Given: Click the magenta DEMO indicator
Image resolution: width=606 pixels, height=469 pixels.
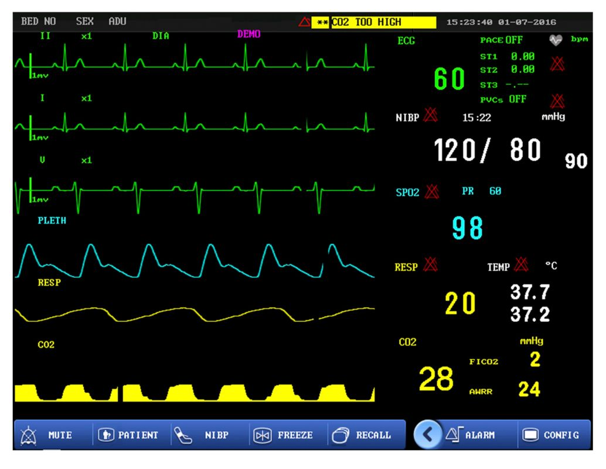Looking at the screenshot, I should tap(248, 34).
